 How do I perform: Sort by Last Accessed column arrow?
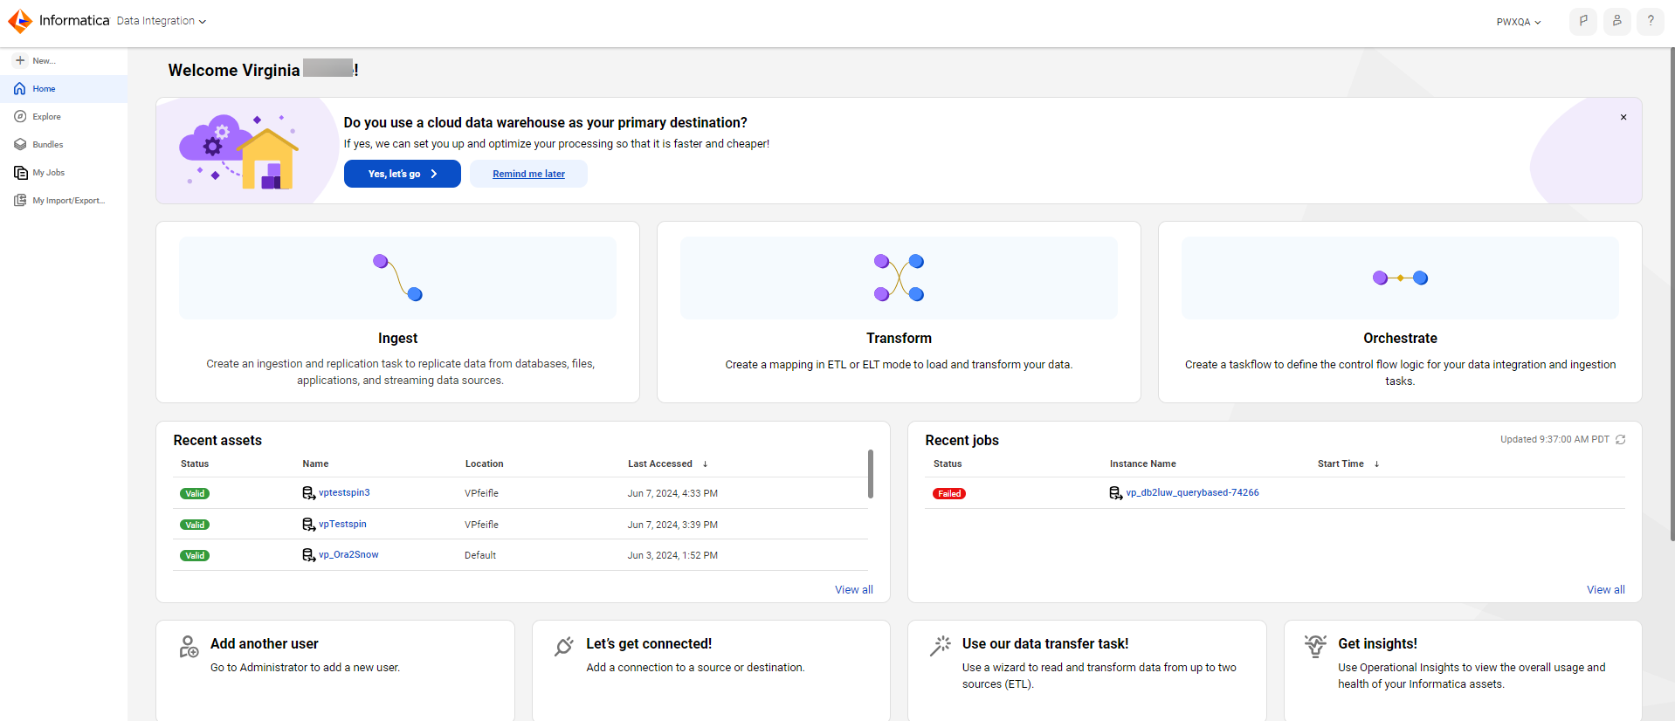coord(705,464)
